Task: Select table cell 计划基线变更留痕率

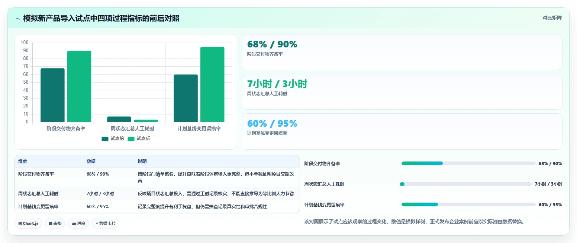Action: click(38, 207)
